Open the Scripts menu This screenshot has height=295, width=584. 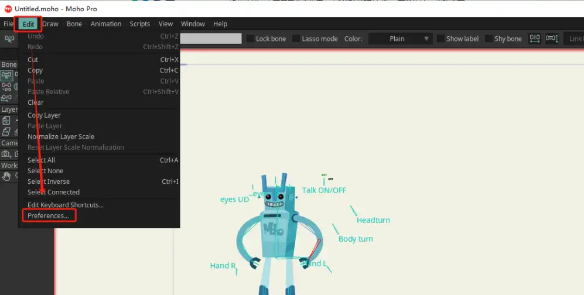[139, 24]
